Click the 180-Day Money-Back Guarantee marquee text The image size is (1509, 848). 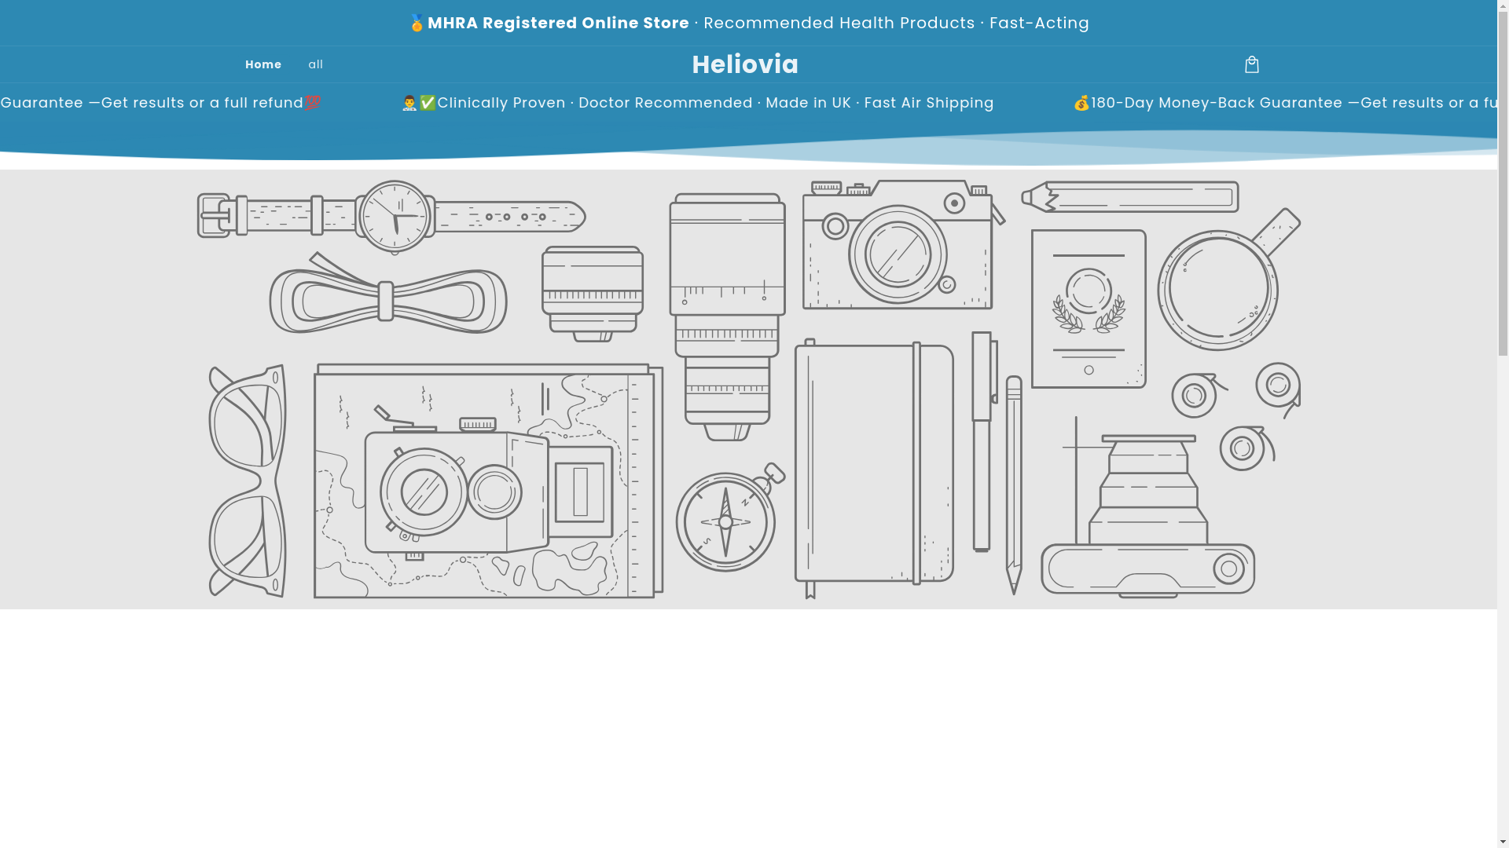tap(1217, 103)
